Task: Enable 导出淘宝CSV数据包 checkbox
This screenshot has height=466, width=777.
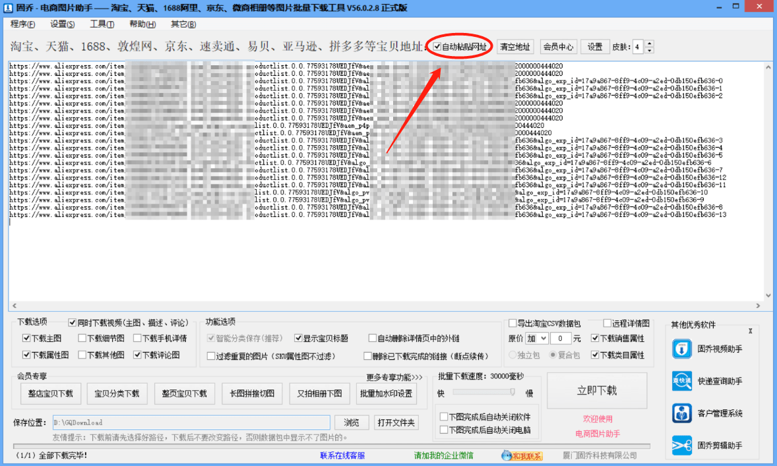Action: [x=513, y=324]
